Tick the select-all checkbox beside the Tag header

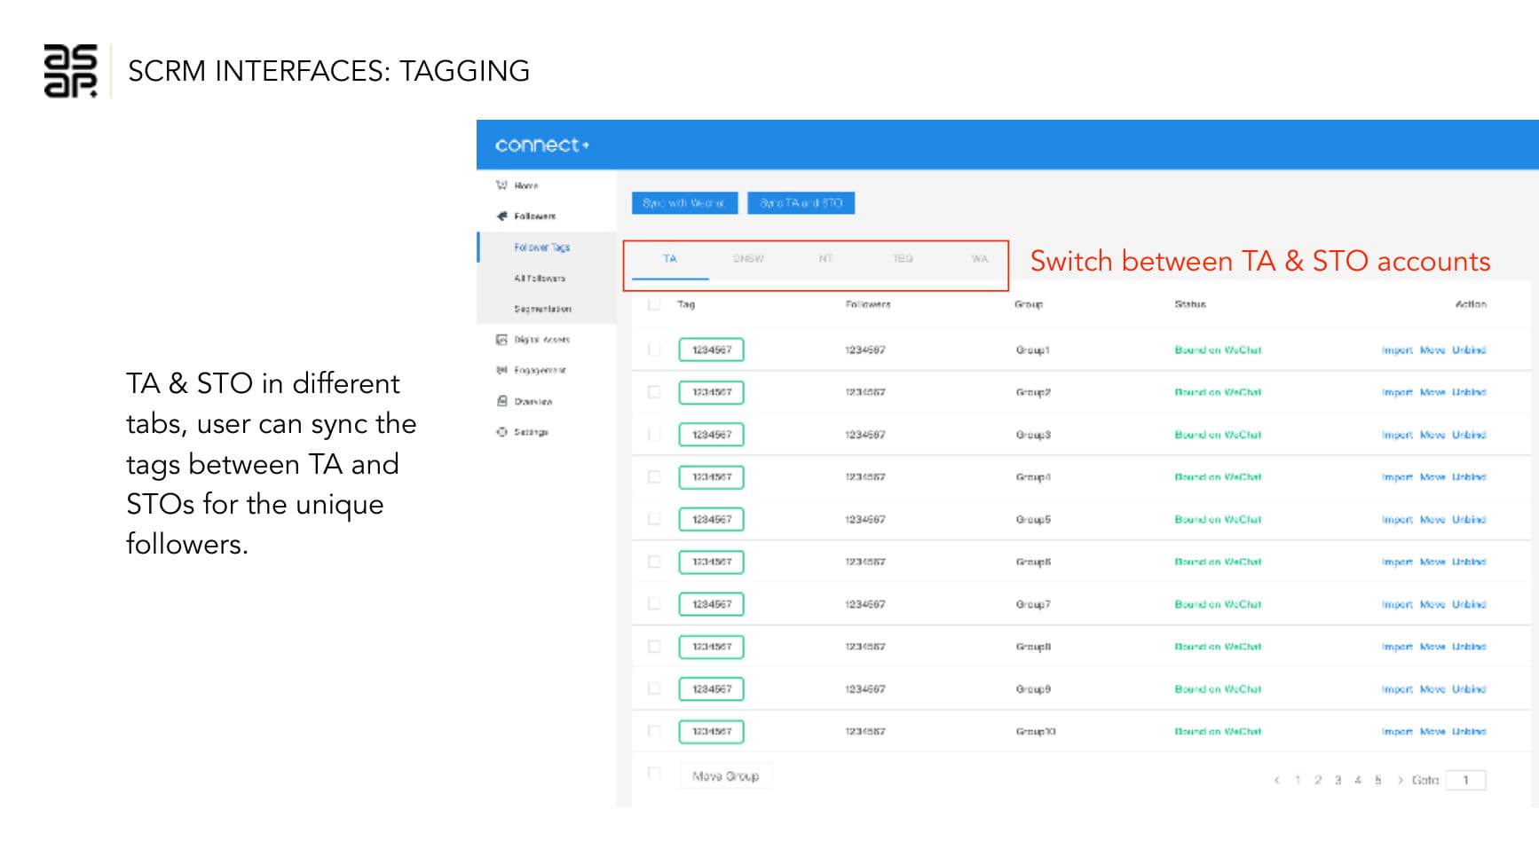coord(654,304)
